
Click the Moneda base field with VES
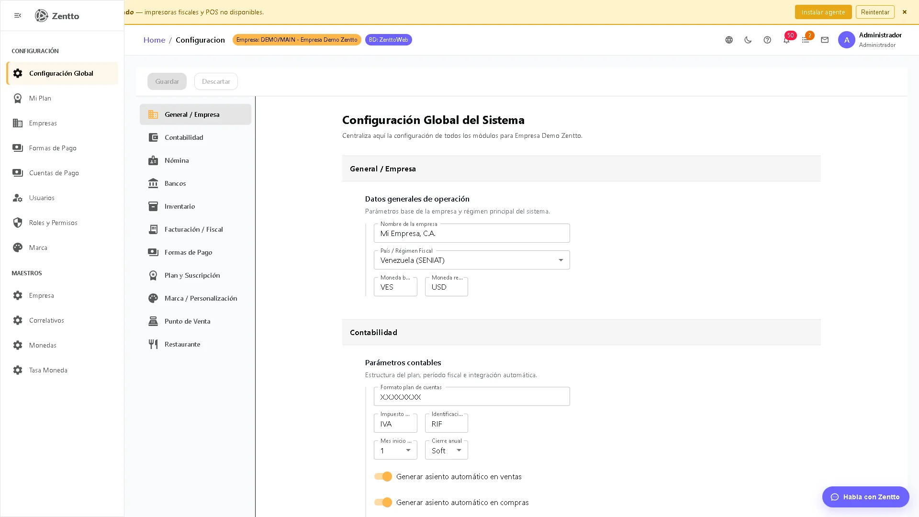395,287
